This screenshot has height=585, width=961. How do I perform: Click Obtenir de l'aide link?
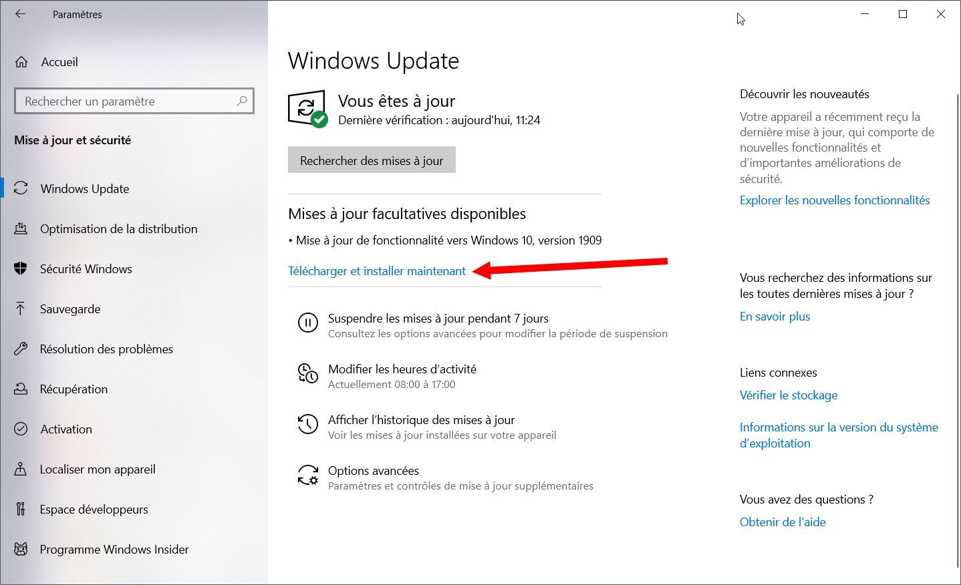(x=783, y=522)
